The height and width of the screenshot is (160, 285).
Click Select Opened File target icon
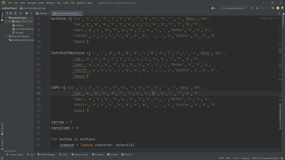11,13
